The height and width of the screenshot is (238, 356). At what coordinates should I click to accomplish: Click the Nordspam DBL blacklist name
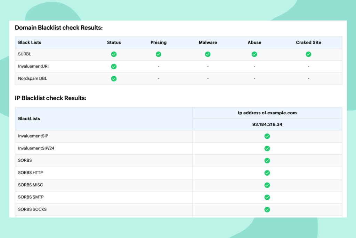point(32,79)
